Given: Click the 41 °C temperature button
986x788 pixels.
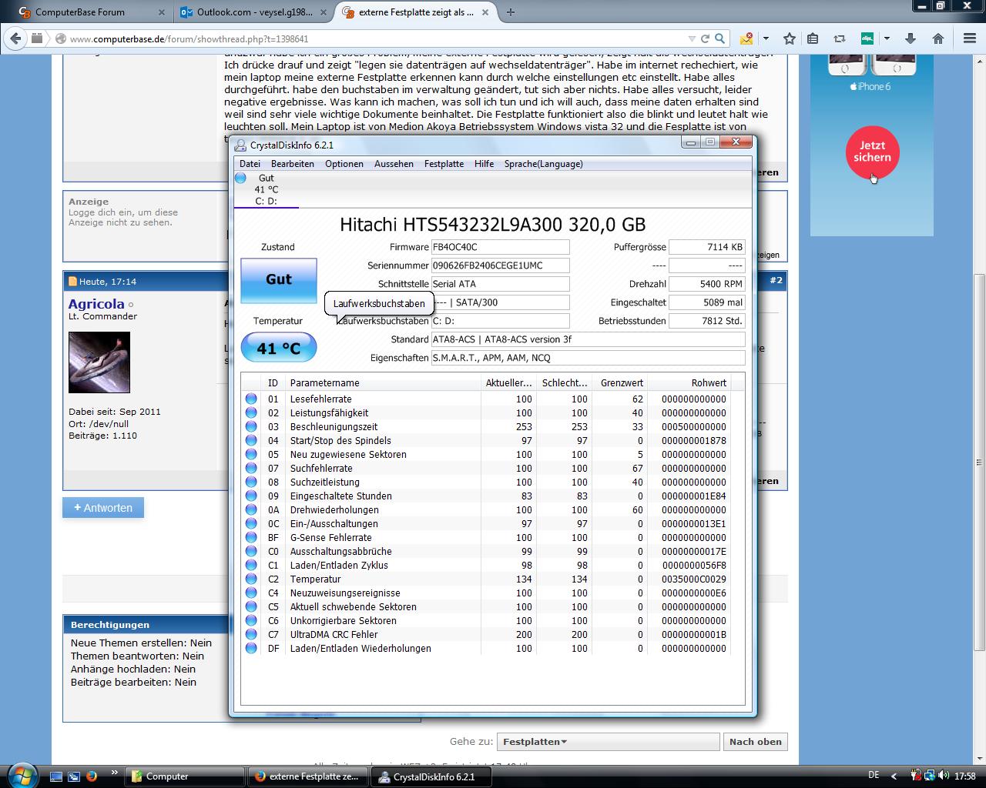Looking at the screenshot, I should pyautogui.click(x=279, y=348).
